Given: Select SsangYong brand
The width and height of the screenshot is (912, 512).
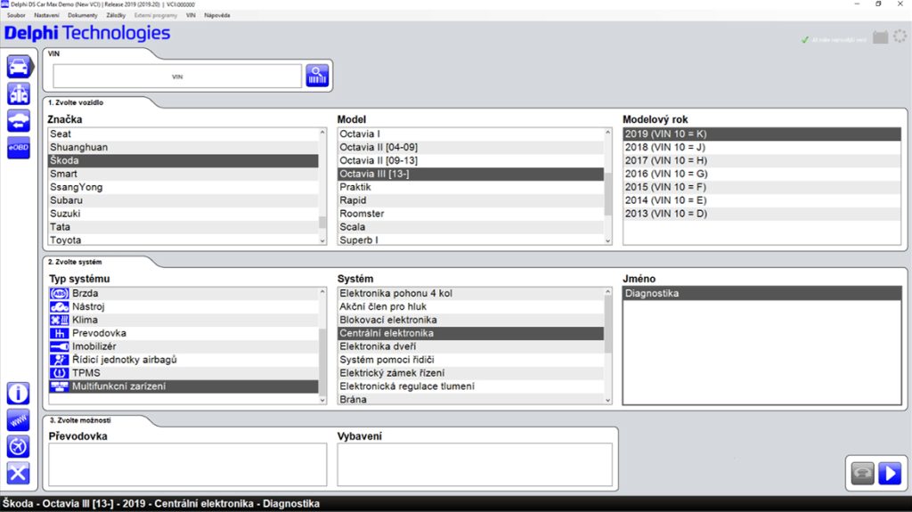Looking at the screenshot, I should click(x=183, y=187).
